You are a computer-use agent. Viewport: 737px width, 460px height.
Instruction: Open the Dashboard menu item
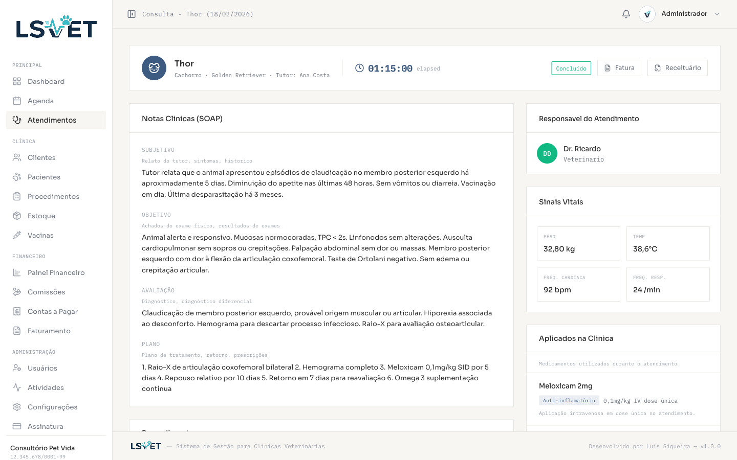click(46, 81)
